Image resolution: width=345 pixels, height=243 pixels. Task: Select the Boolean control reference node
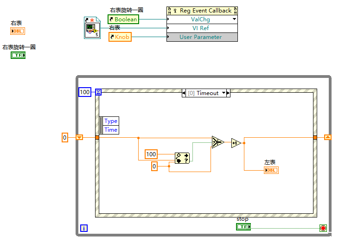point(123,19)
